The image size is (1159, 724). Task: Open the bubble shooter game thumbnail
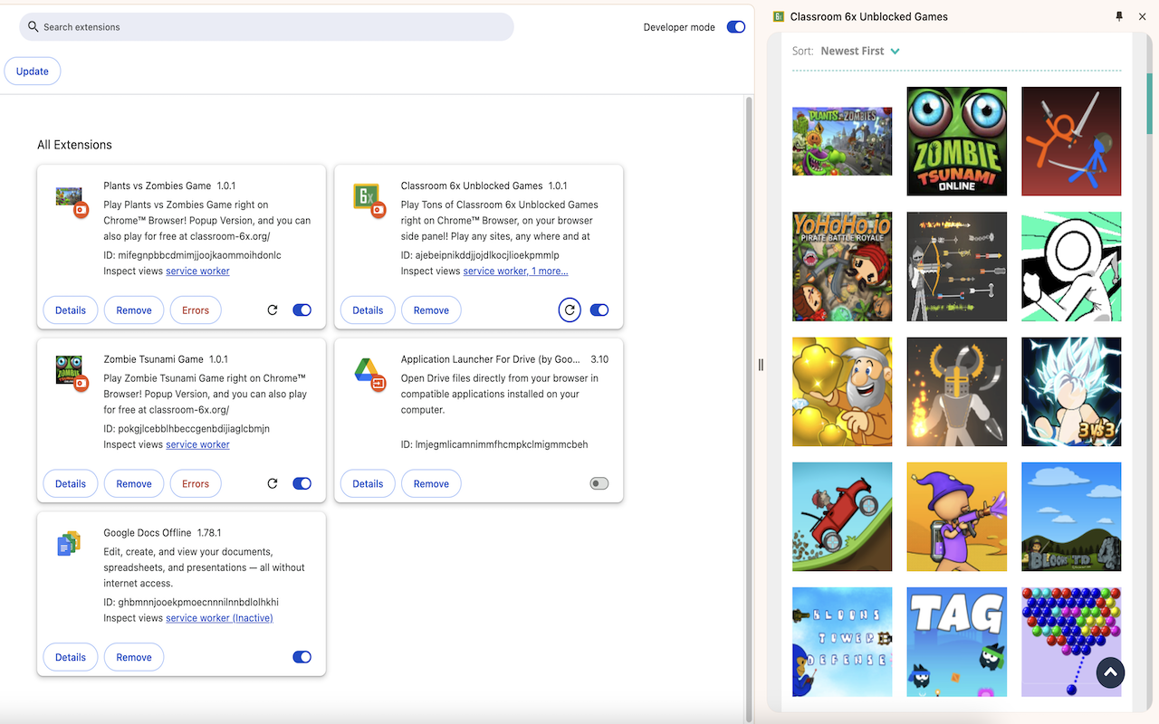point(1071,642)
